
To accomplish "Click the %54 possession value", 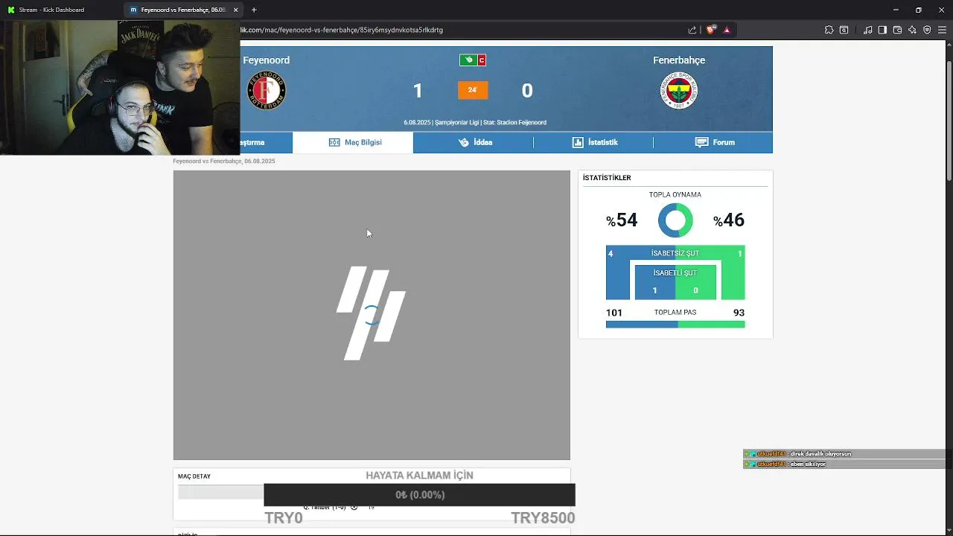I will 622,220.
